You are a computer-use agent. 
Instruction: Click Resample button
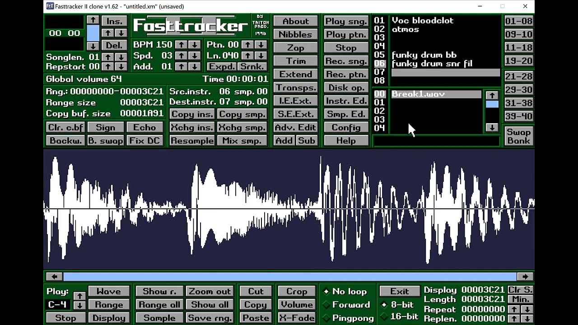pyautogui.click(x=192, y=141)
